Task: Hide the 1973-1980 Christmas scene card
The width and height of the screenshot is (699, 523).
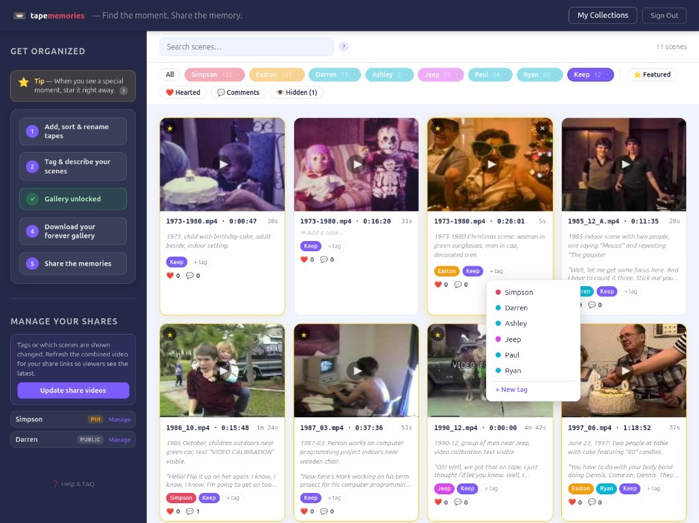Action: 542,128
